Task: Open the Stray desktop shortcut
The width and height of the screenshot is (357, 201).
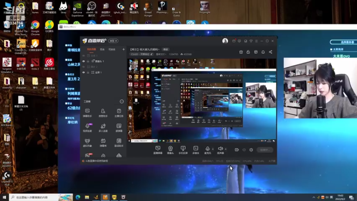Action: 63,8
